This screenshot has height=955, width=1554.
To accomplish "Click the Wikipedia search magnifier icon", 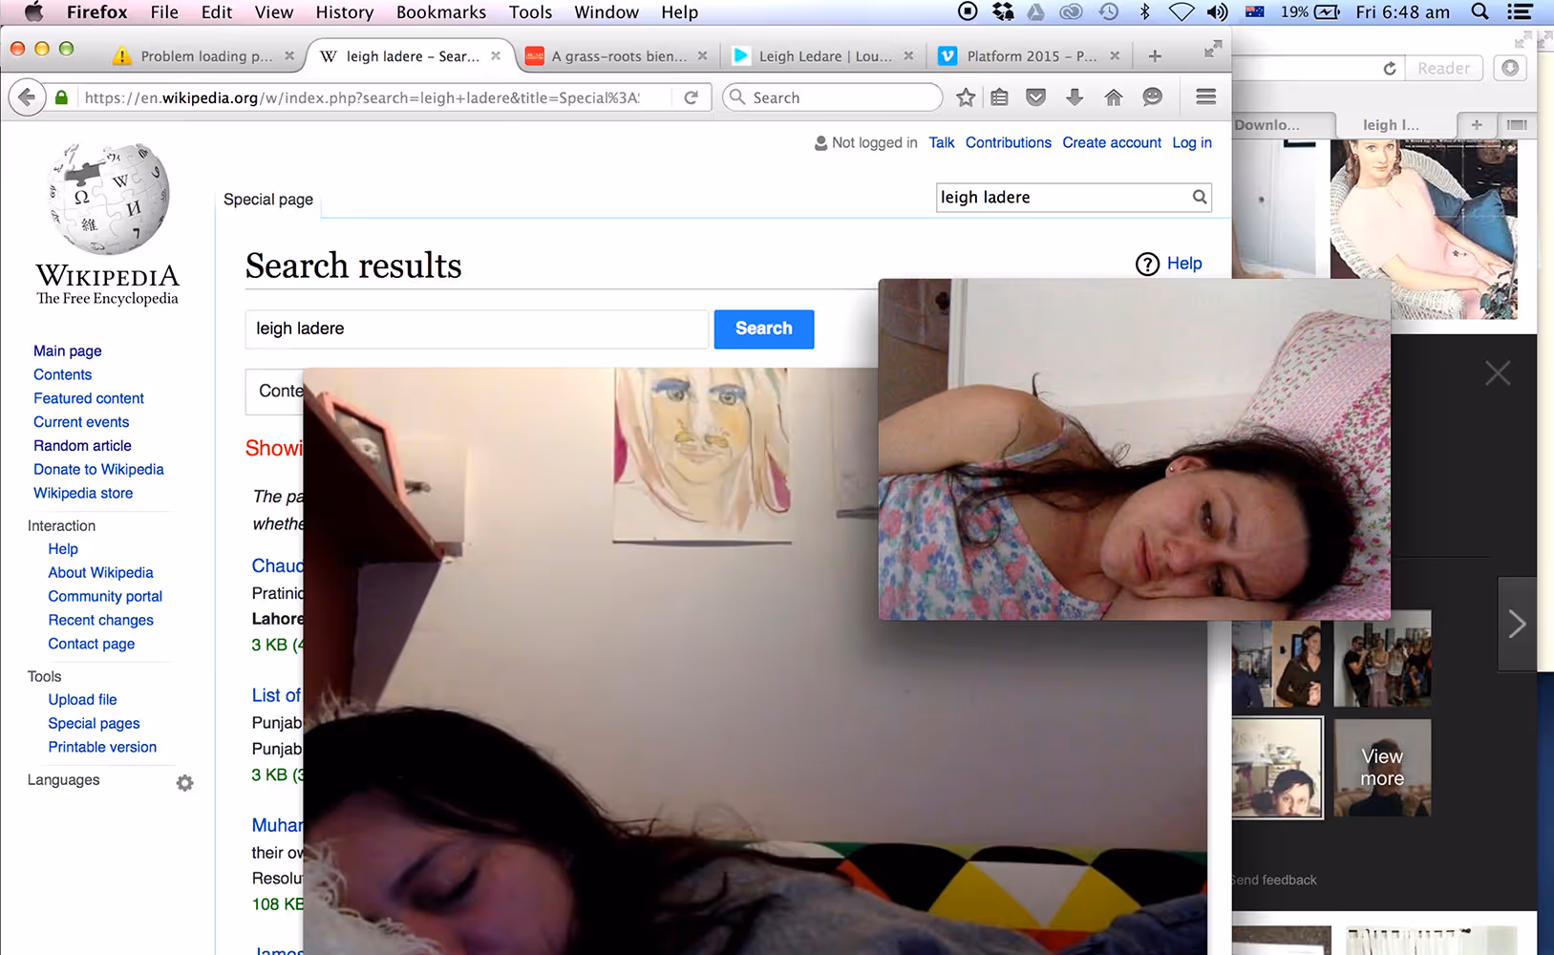I will point(1200,197).
